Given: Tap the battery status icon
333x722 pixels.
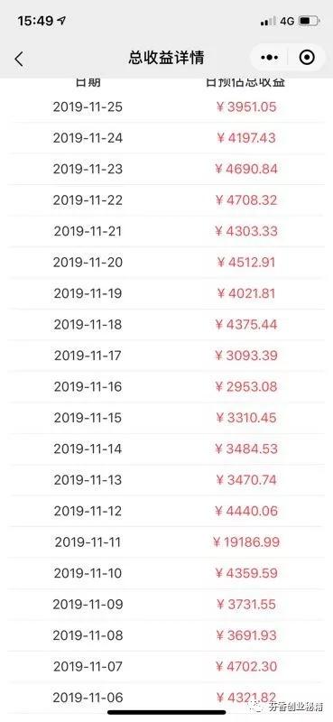Looking at the screenshot, I should (309, 21).
